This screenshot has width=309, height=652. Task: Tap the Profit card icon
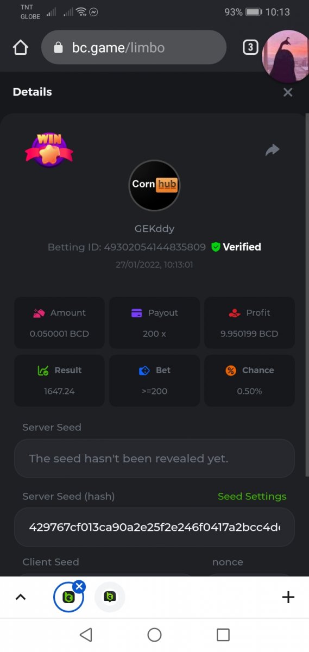click(x=235, y=313)
